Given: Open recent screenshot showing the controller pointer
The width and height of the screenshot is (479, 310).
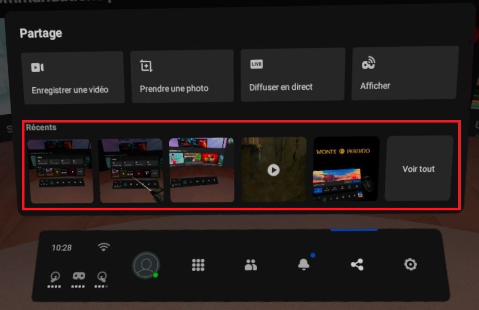Looking at the screenshot, I should click(x=131, y=170).
